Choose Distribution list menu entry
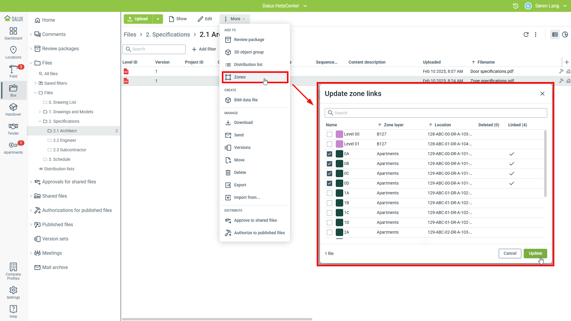This screenshot has width=571, height=321. 248,65
